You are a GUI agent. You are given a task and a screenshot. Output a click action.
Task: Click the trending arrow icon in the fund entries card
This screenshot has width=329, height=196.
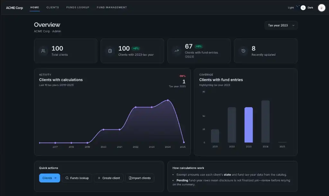click(177, 51)
